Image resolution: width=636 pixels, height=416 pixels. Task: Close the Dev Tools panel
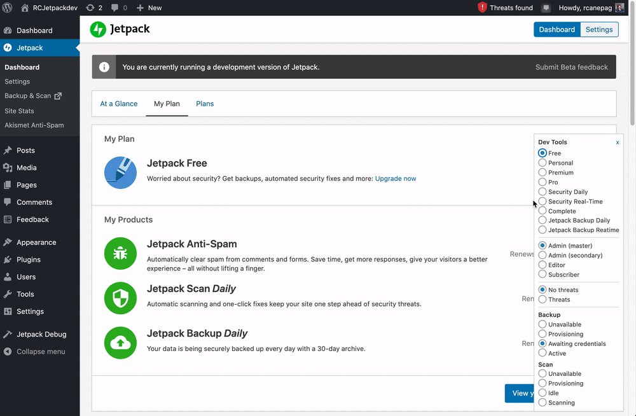(618, 142)
